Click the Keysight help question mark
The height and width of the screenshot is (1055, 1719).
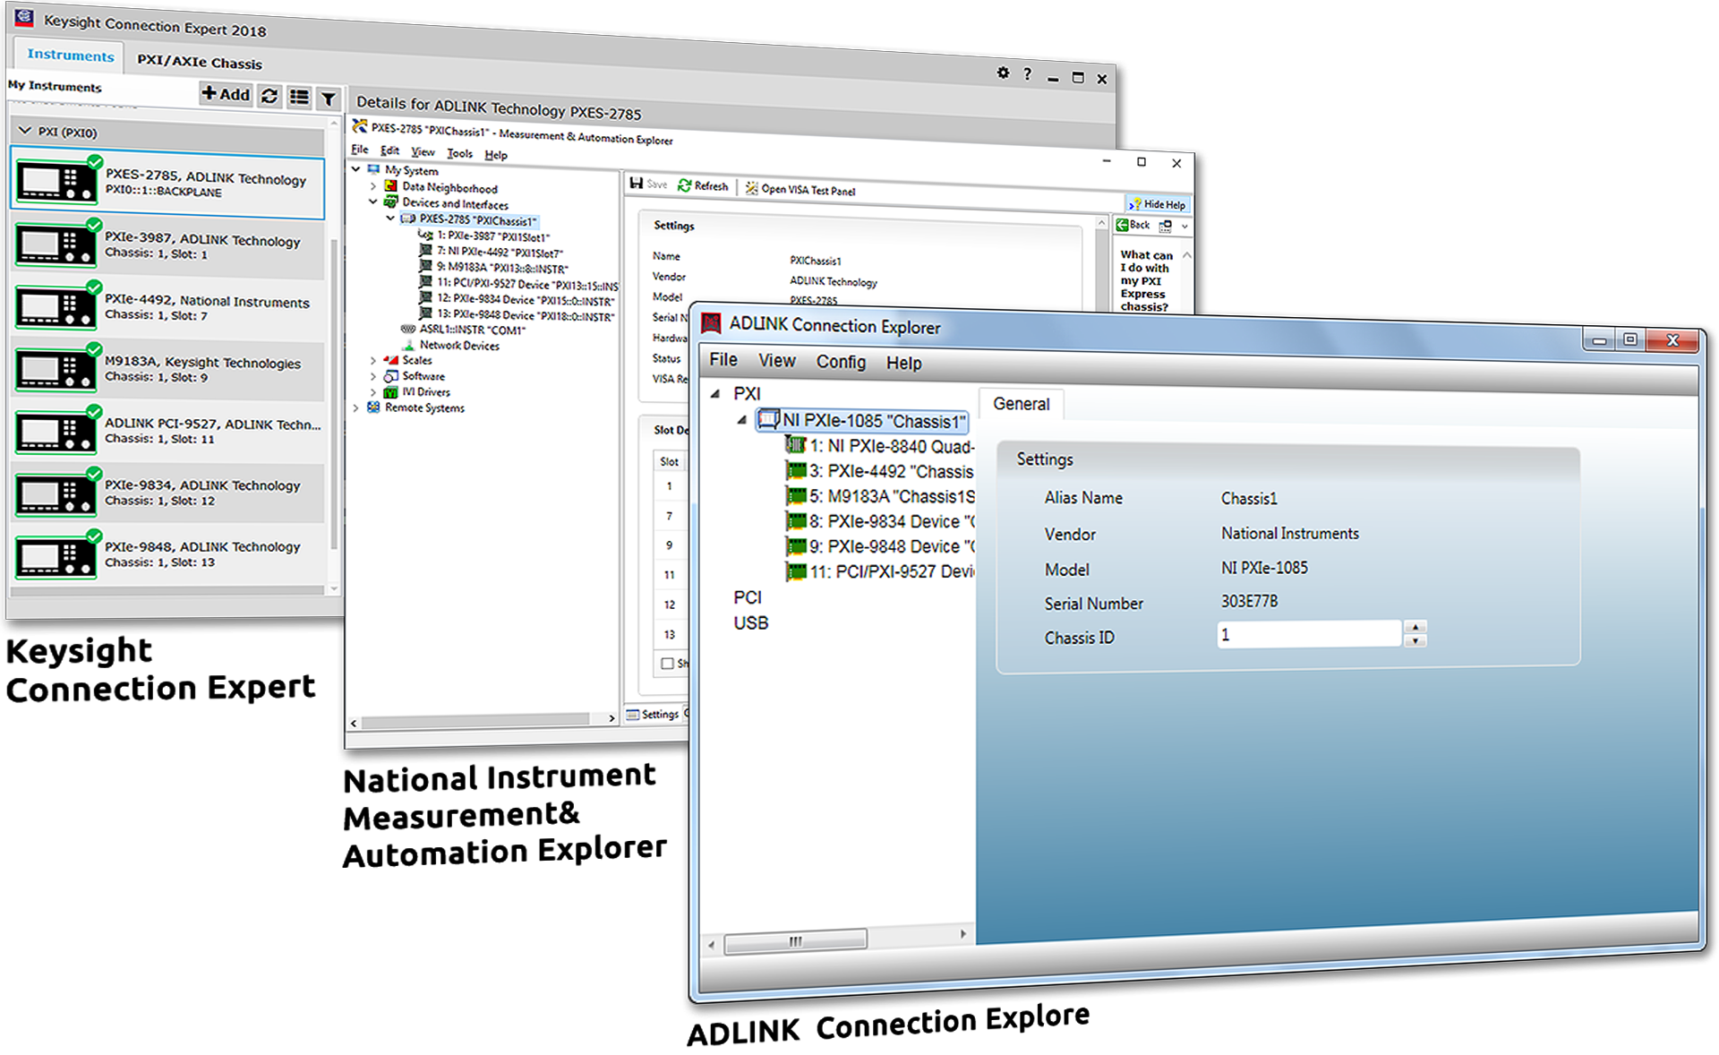[1027, 74]
